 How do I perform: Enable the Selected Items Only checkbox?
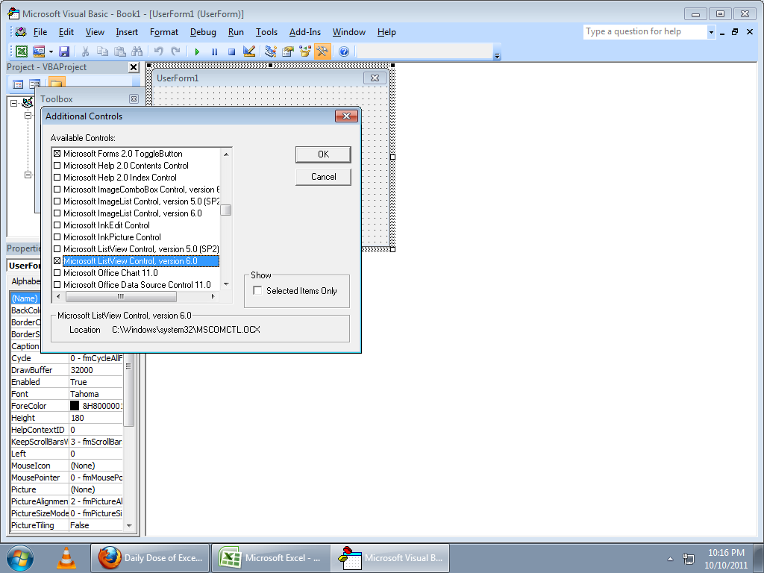257,291
